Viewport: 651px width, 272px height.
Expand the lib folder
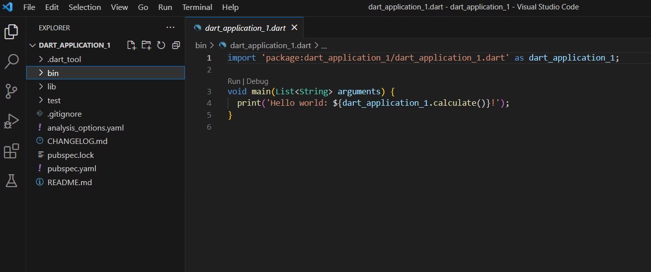(x=41, y=86)
